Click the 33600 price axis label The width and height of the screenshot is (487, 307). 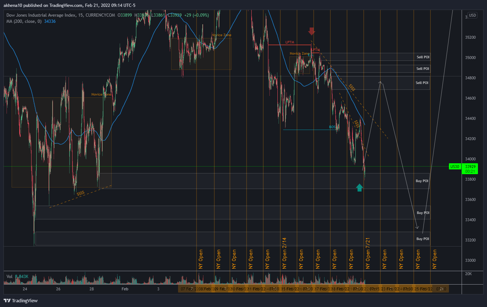pyautogui.click(x=471, y=199)
